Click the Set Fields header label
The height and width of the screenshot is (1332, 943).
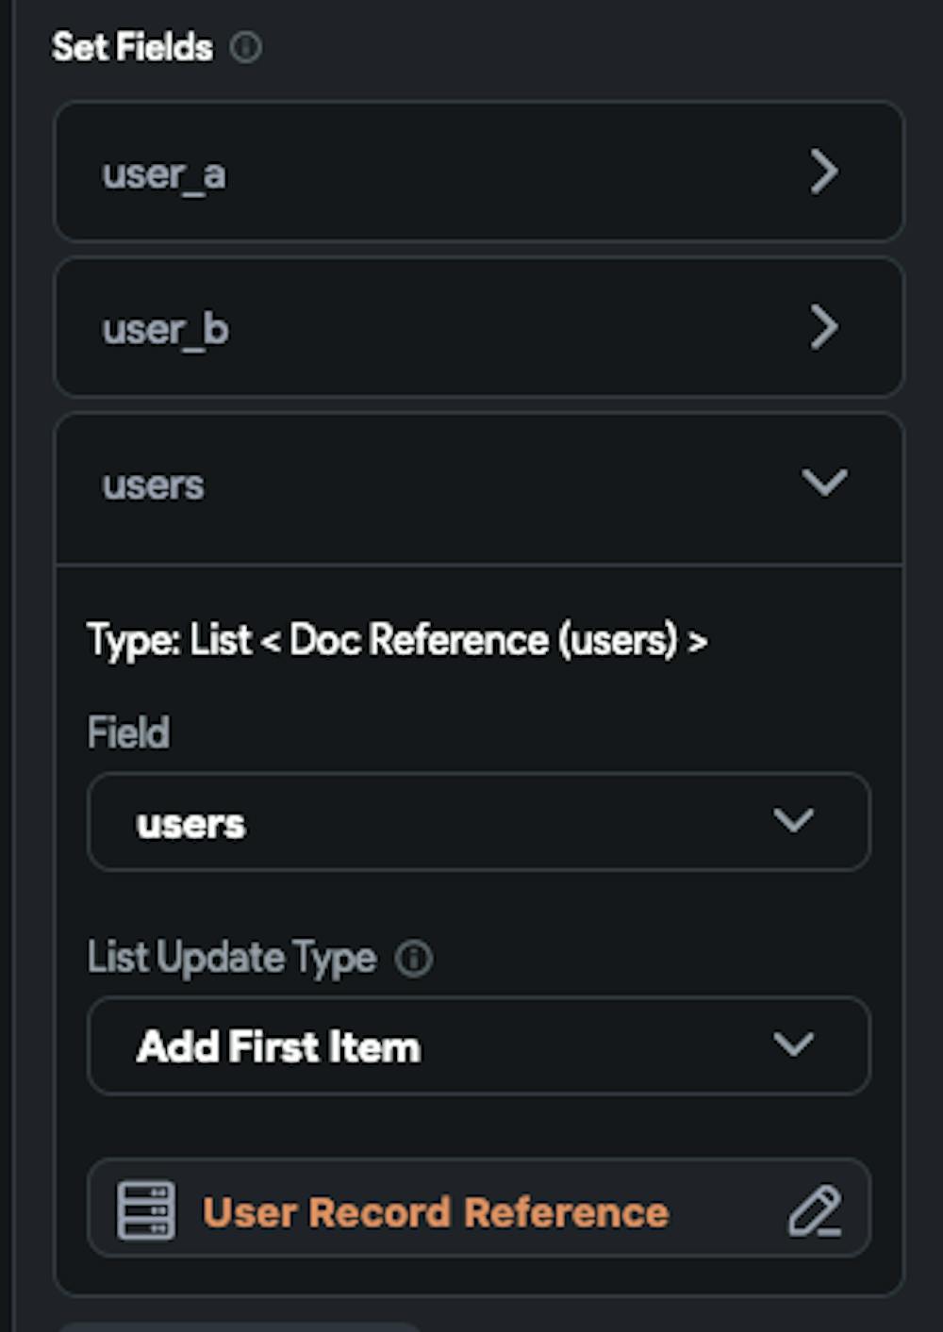point(132,46)
